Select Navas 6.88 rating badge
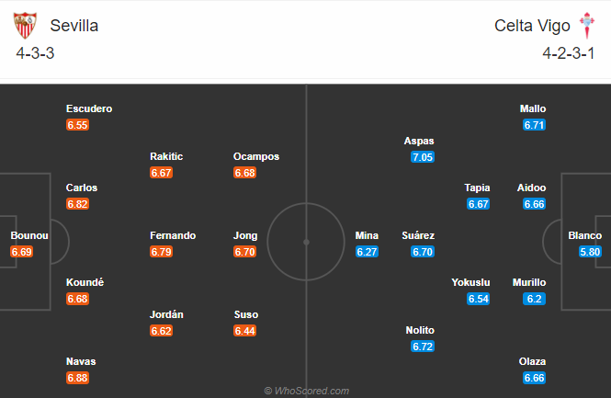Image resolution: width=611 pixels, height=398 pixels. (77, 378)
